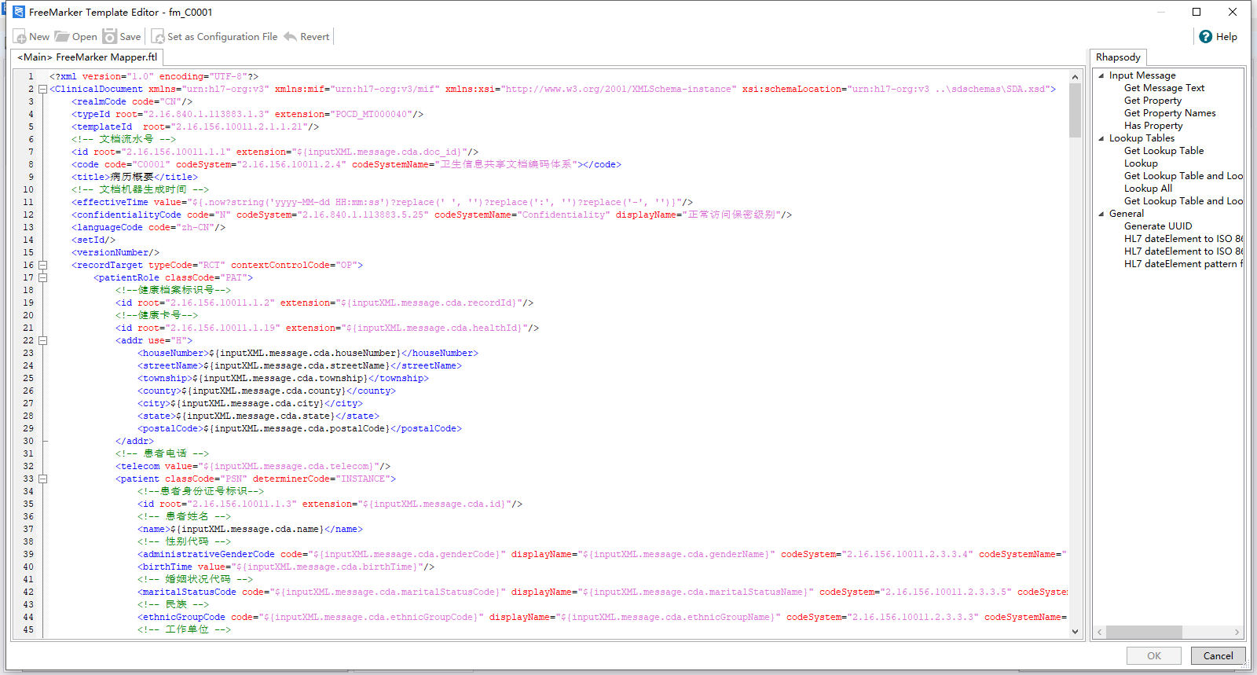This screenshot has width=1257, height=675.
Task: Click the Revert arrow icon
Action: [x=290, y=37]
